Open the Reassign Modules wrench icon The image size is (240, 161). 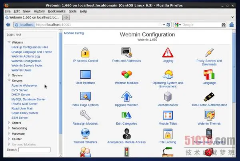pos(85,115)
